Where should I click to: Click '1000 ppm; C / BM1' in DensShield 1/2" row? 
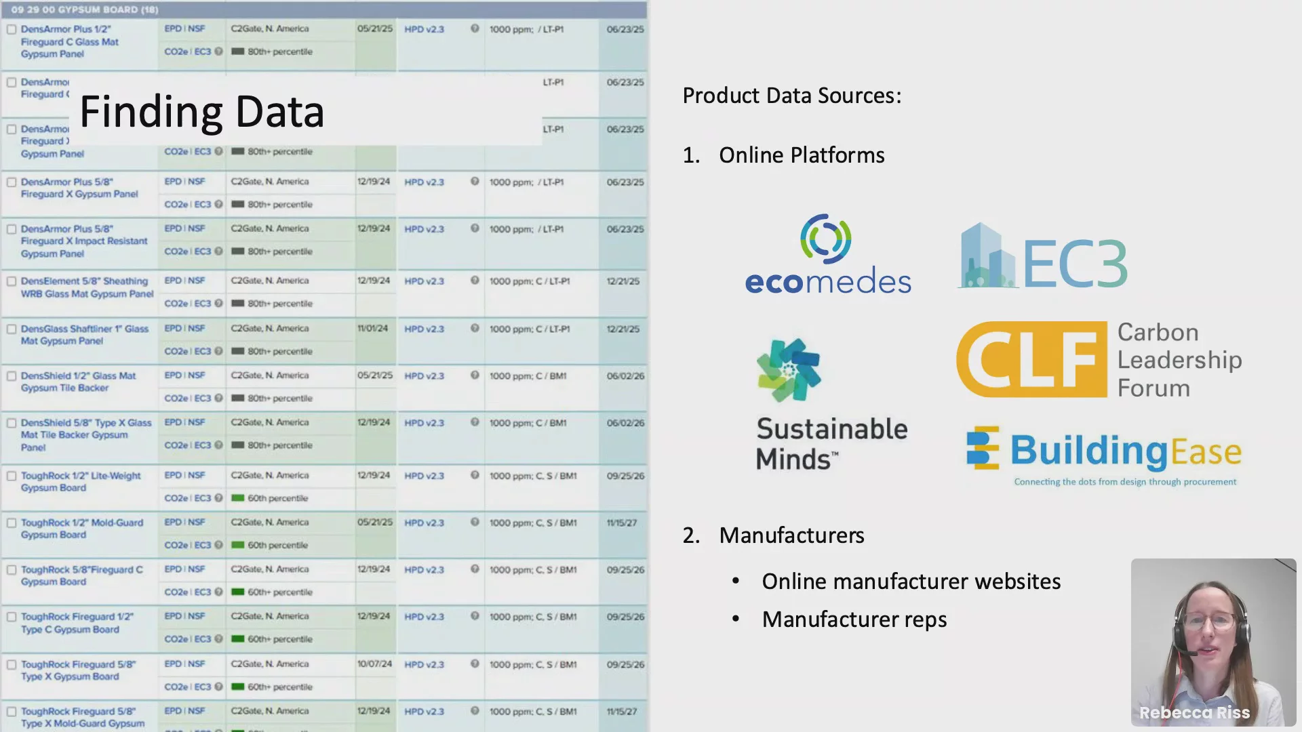528,375
